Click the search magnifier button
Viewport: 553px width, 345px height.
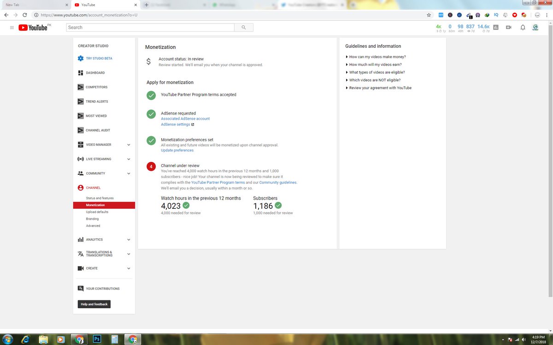[243, 28]
